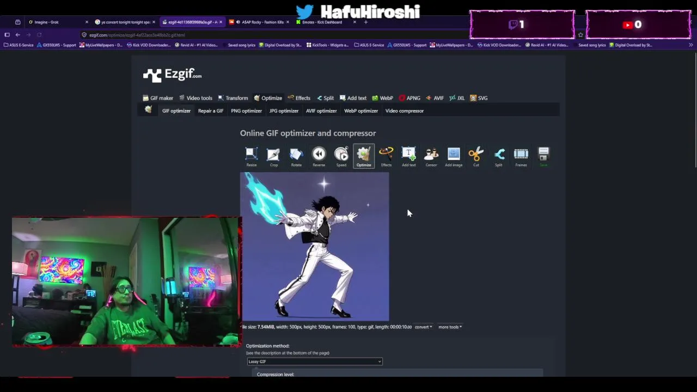Open the Optimize menu in the top navigation
Viewport: 697px width, 392px height.
(268, 98)
